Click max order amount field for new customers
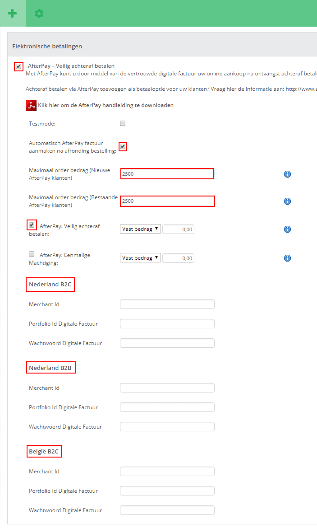The image size is (317, 528). tap(167, 174)
